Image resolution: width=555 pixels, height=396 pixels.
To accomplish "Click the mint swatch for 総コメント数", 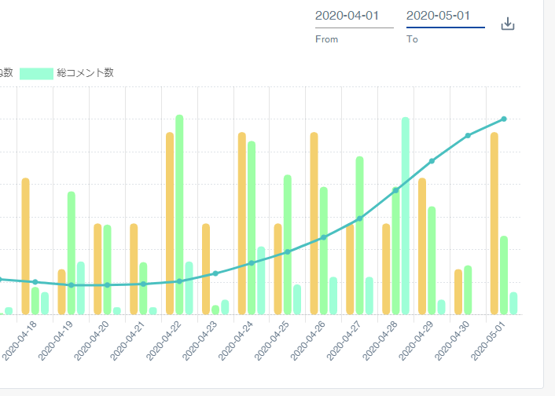I will point(36,73).
